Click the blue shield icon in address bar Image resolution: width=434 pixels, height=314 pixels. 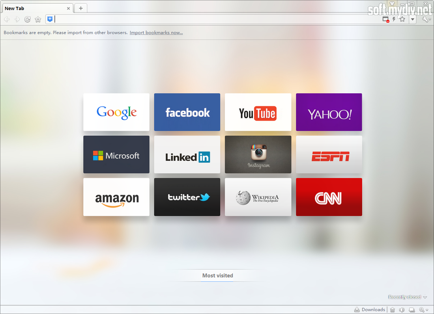pos(50,19)
